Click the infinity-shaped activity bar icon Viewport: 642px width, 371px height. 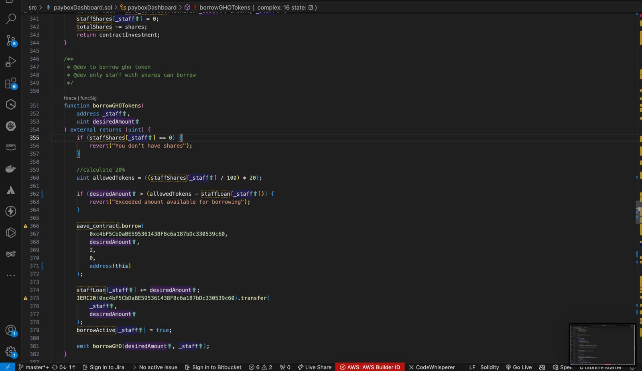[11, 254]
